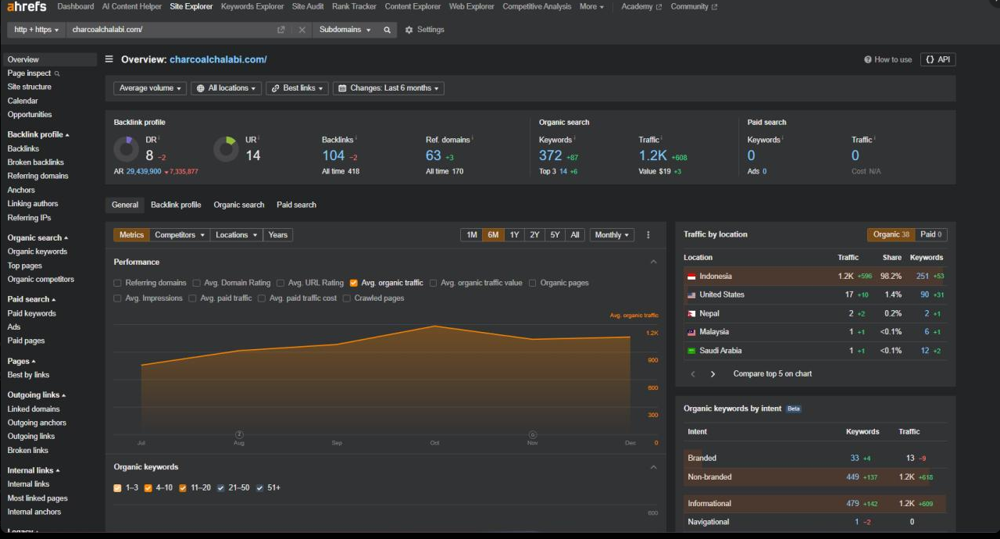
Task: Enable Avg. Impressions checkbox
Action: [x=118, y=298]
